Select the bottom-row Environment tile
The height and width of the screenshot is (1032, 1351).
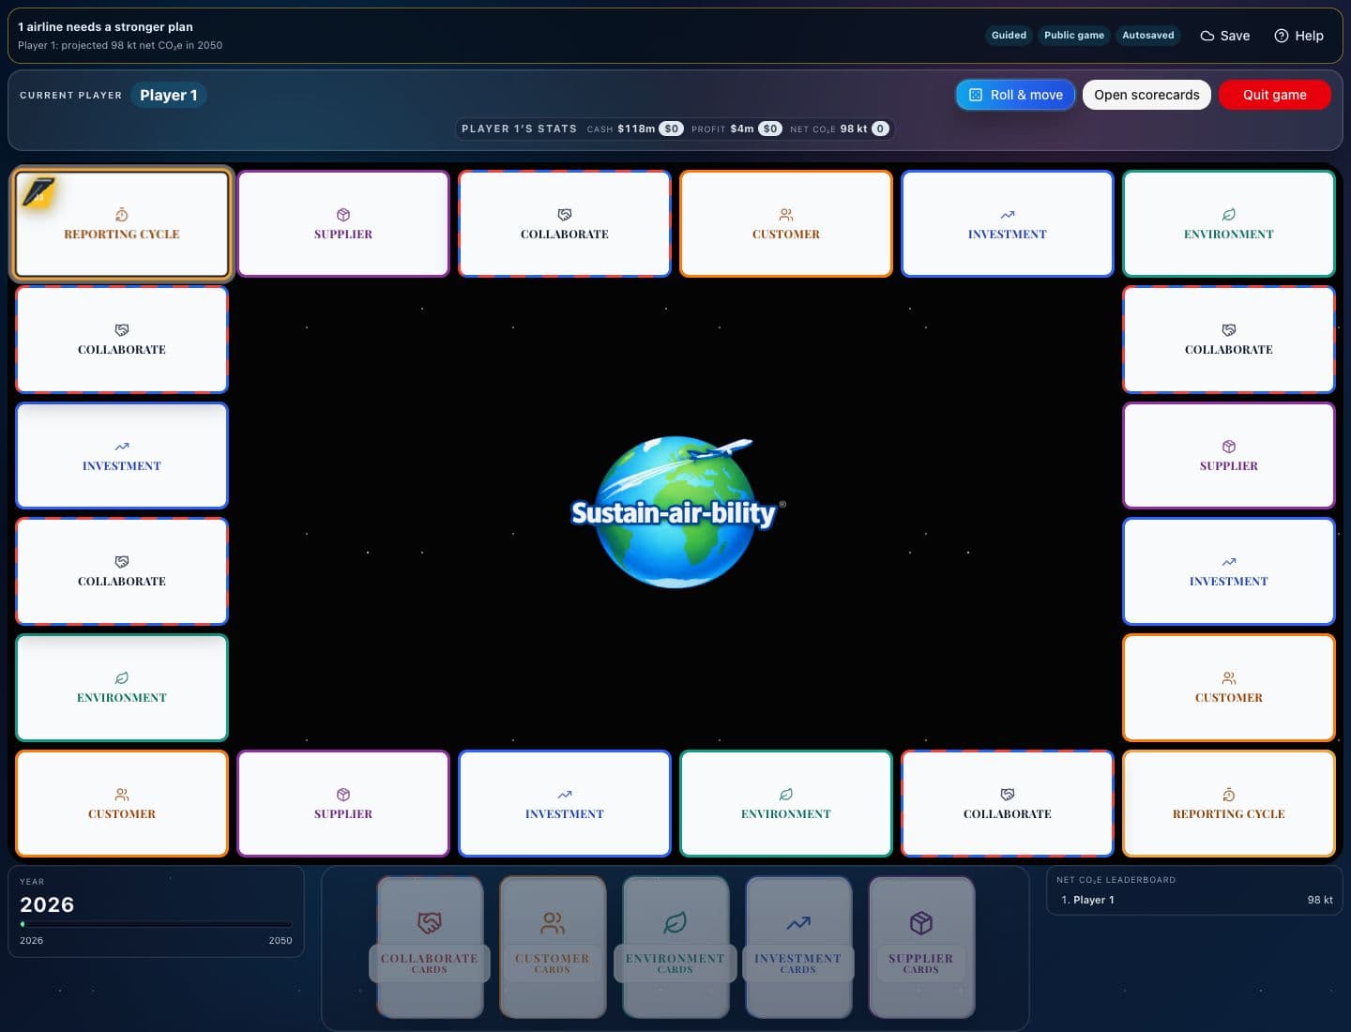pyautogui.click(x=786, y=803)
